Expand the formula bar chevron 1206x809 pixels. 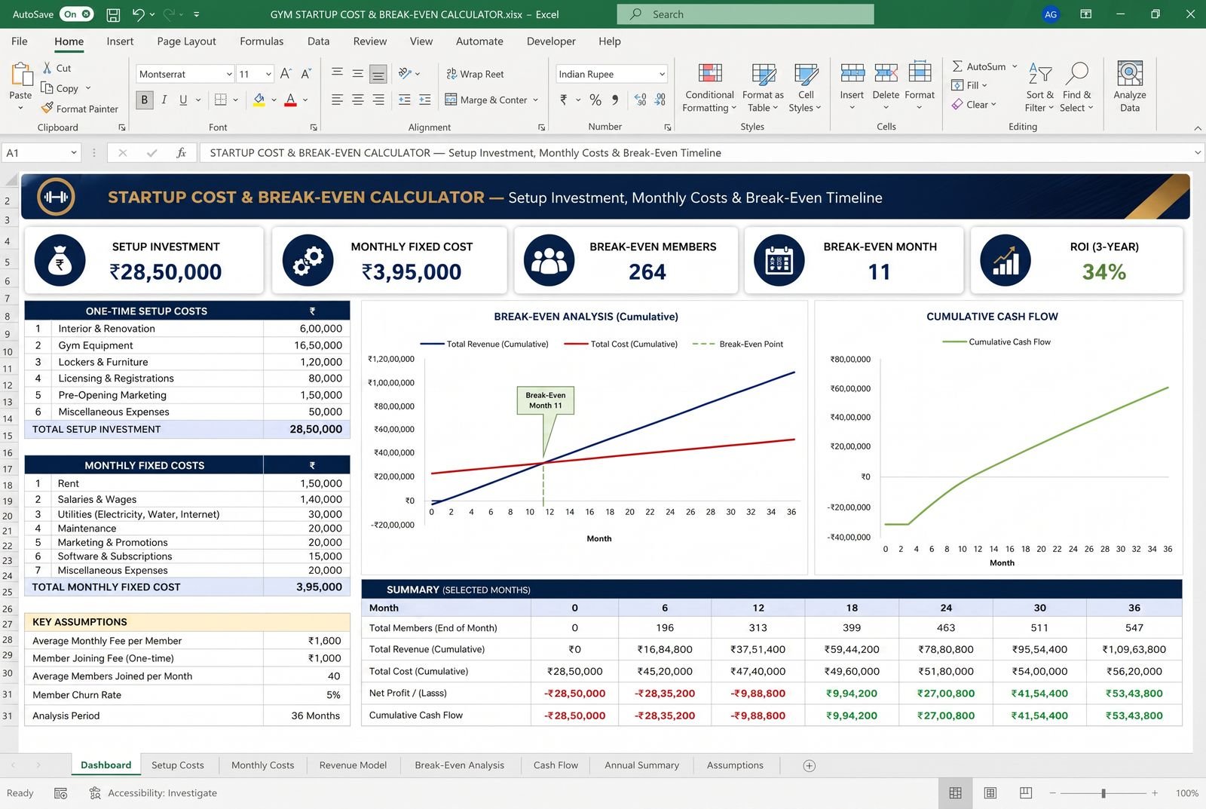click(x=1198, y=152)
